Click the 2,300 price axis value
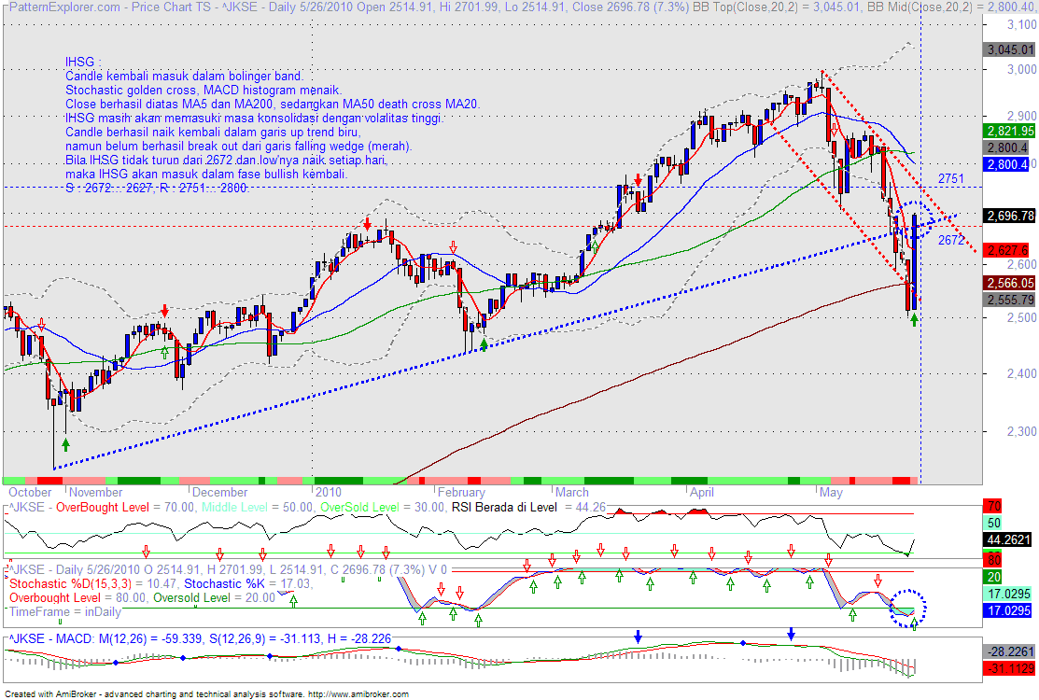 tap(1021, 431)
